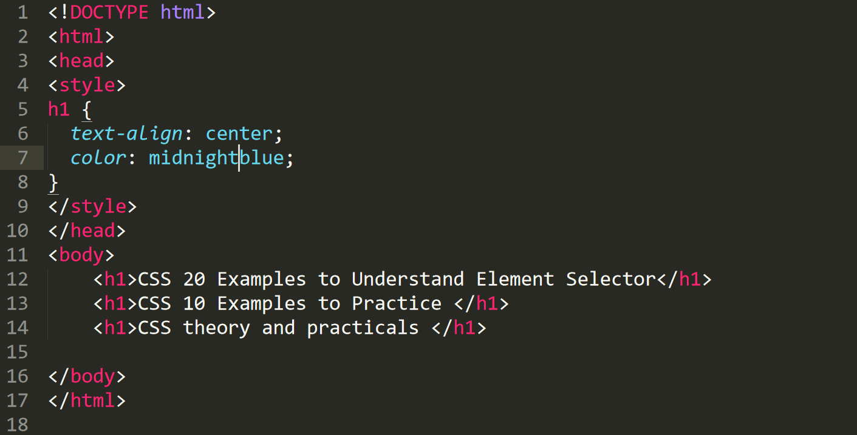The image size is (857, 435).
Task: Click line number 1 in the gutter
Action: (x=22, y=12)
